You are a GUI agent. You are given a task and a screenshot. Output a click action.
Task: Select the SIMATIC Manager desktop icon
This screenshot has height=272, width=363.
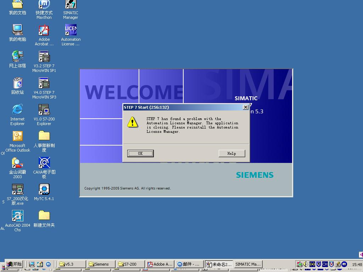[71, 9]
